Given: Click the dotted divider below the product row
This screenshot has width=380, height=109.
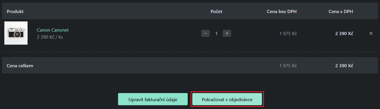Looking at the screenshot, I should pos(190,52).
